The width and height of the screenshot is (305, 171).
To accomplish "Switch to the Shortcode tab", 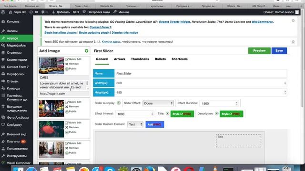I will pyautogui.click(x=180, y=59).
